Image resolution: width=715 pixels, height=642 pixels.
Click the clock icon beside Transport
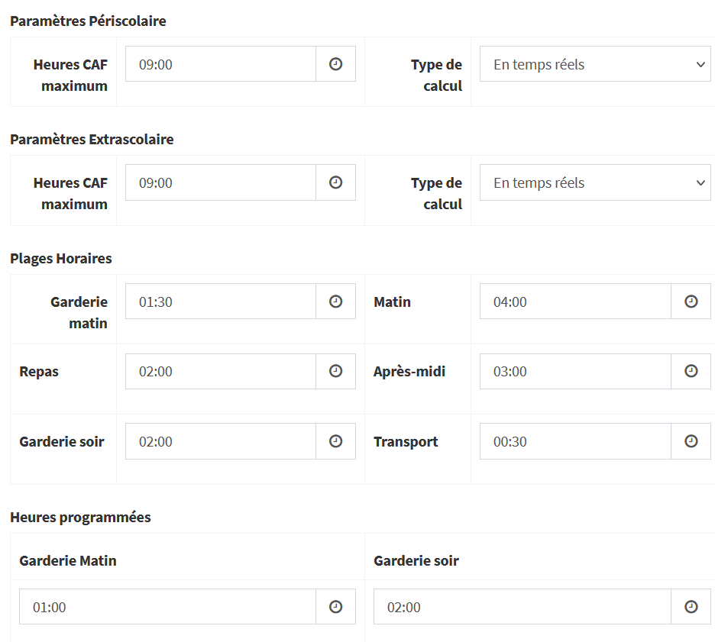(x=691, y=441)
